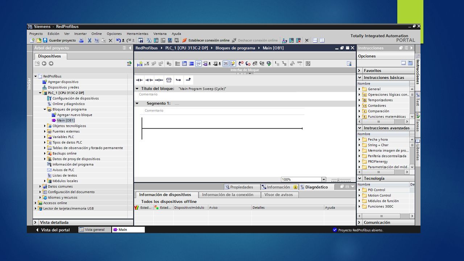Click the split editor vertically icon
The image size is (464, 261).
tap(322, 40)
